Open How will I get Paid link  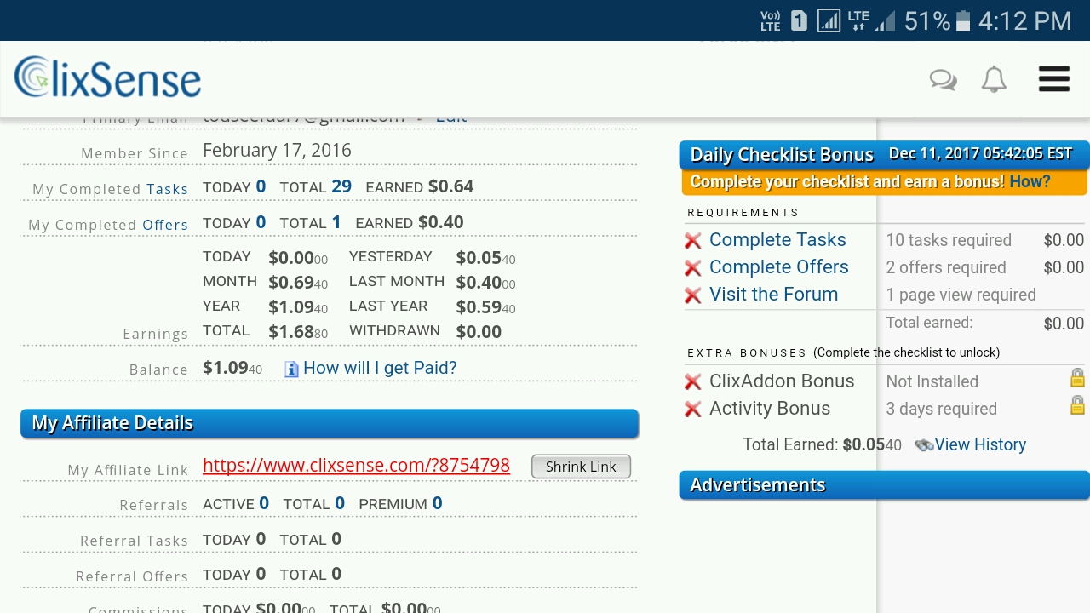point(380,368)
